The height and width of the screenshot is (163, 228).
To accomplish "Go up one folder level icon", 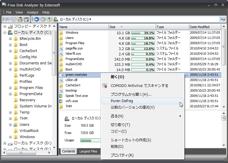I will 49,19.
